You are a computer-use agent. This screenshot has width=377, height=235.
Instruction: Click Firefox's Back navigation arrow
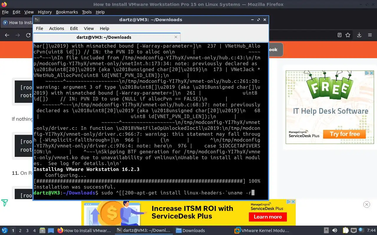[7, 35]
